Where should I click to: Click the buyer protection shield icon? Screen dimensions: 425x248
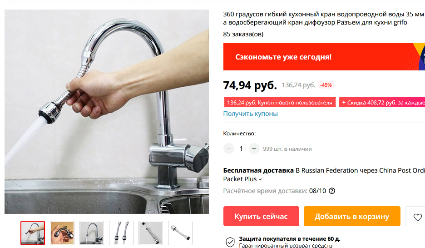pyautogui.click(x=230, y=242)
